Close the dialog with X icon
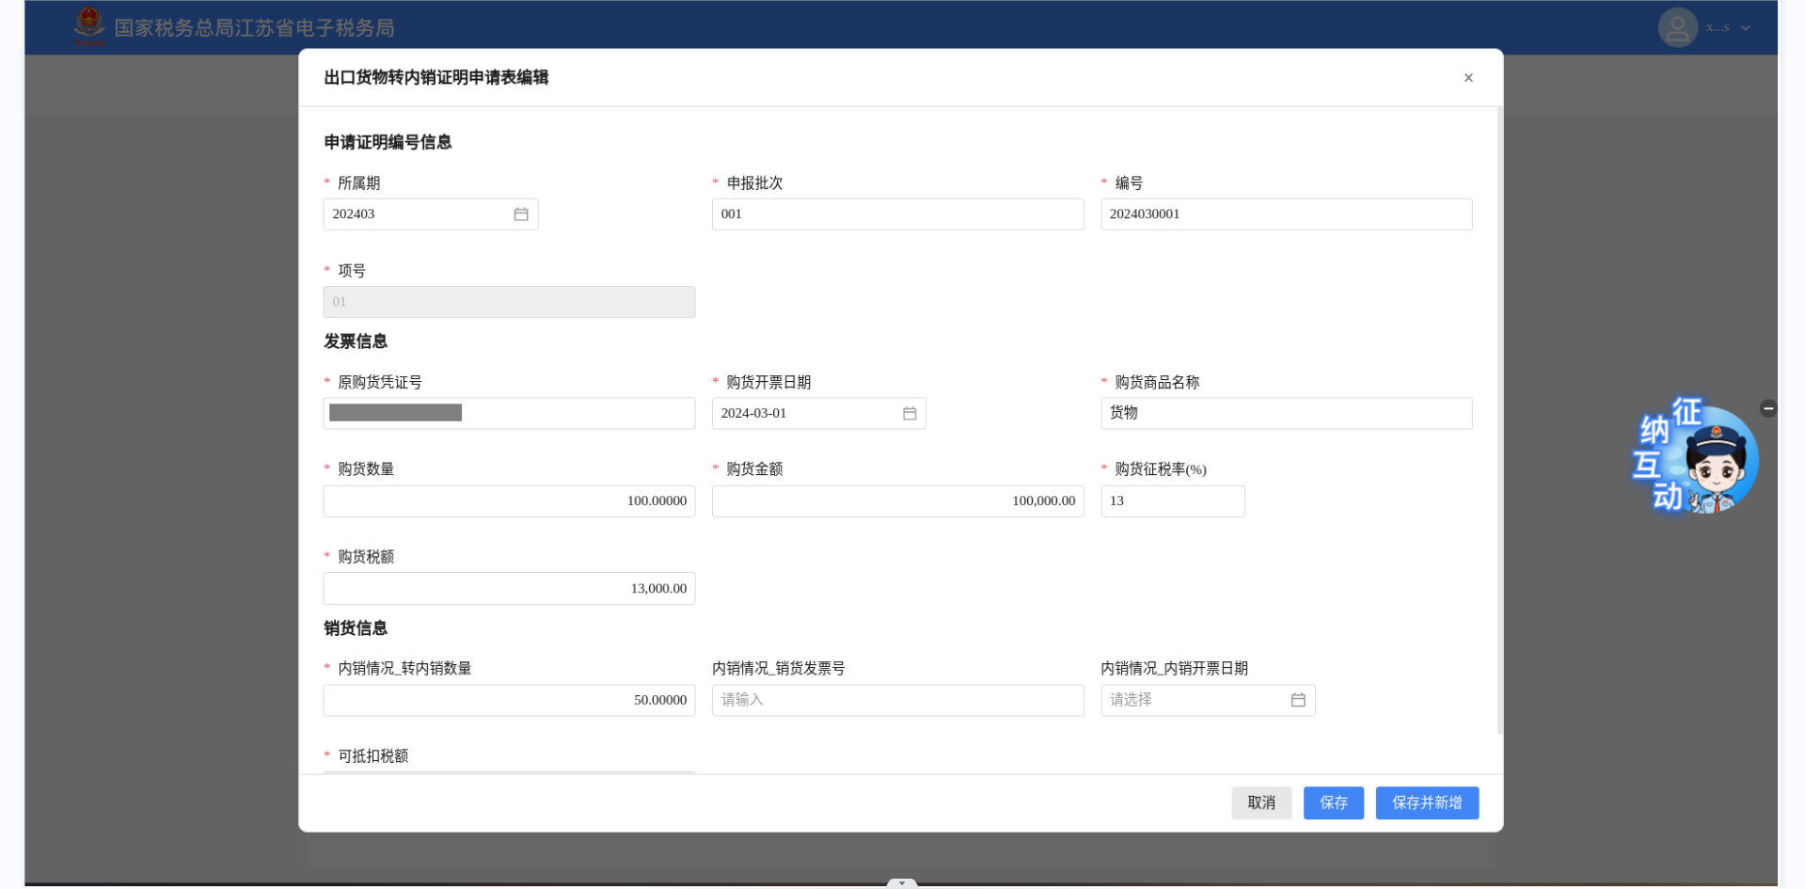Viewport: 1805px width, 889px height. (x=1467, y=78)
